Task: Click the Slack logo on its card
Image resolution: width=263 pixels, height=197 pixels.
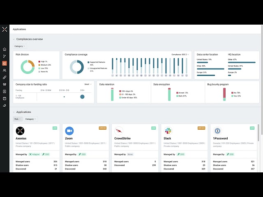Action: (x=168, y=131)
